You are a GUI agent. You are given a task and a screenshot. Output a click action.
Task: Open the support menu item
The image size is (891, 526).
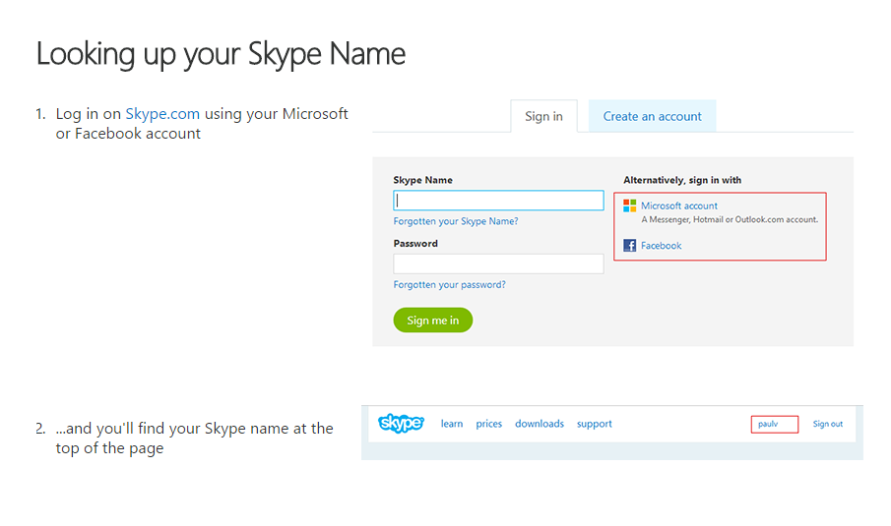click(595, 424)
